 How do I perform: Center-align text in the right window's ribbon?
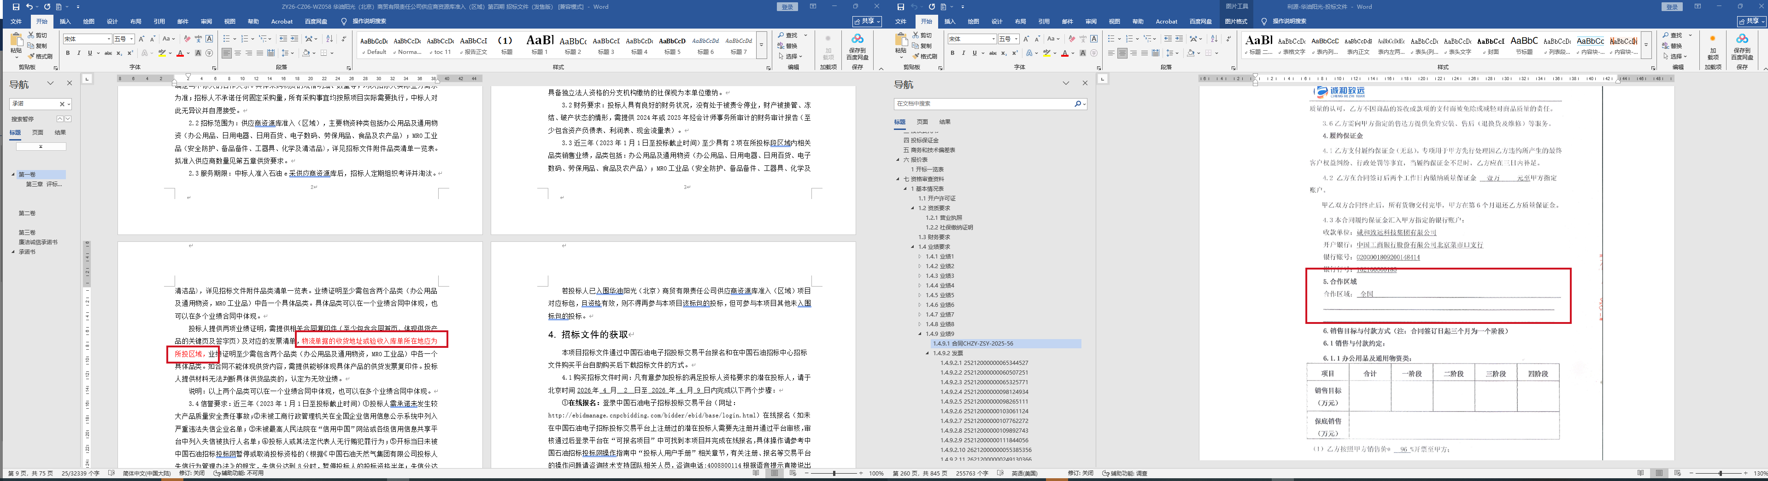1122,53
